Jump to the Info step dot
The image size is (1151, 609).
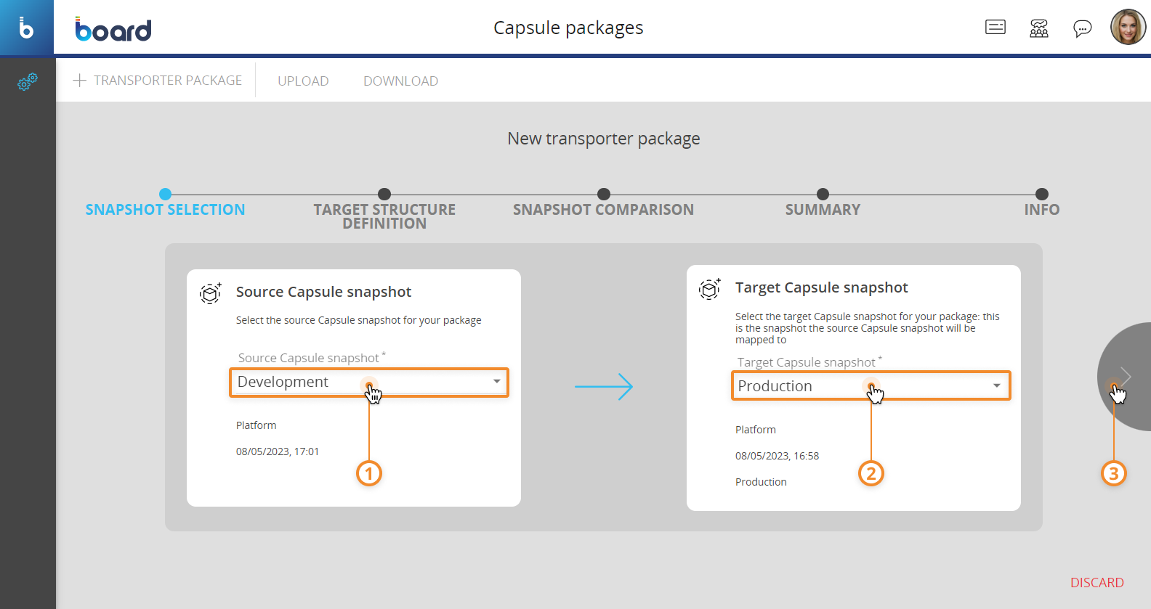(x=1041, y=195)
